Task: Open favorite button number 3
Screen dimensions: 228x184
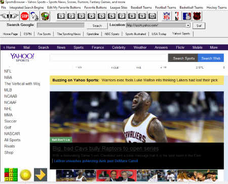Action: tap(81, 16)
